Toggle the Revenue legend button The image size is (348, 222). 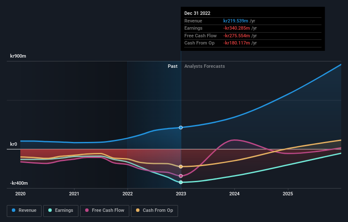[24, 211]
